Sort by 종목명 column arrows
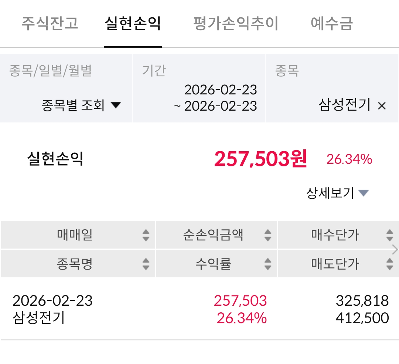Image resolution: width=399 pixels, height=364 pixels. point(146,264)
